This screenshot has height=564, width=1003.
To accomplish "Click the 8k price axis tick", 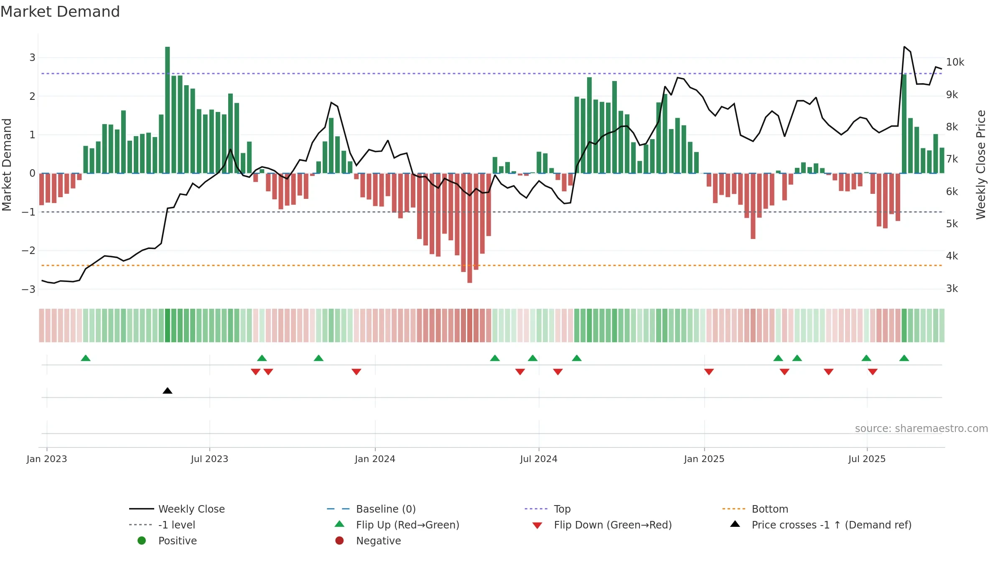I will [x=952, y=127].
